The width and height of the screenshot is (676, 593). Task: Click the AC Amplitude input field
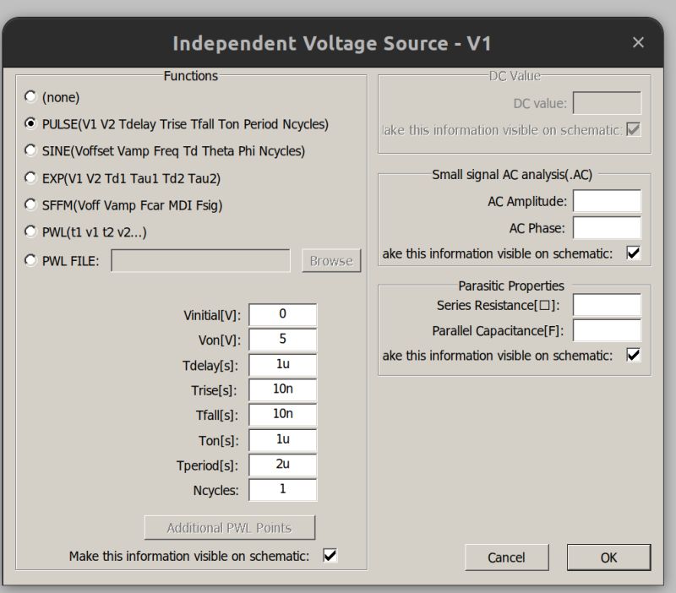[x=606, y=200]
